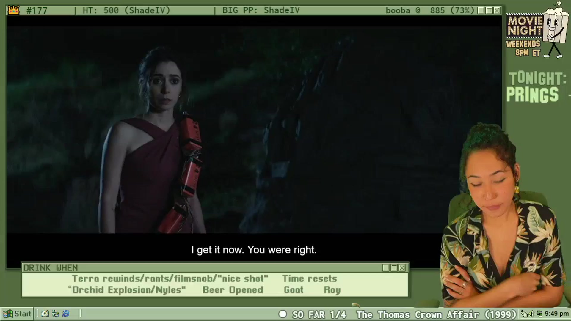Image resolution: width=571 pixels, height=321 pixels.
Task: Close the movie player window
Action: point(497,10)
